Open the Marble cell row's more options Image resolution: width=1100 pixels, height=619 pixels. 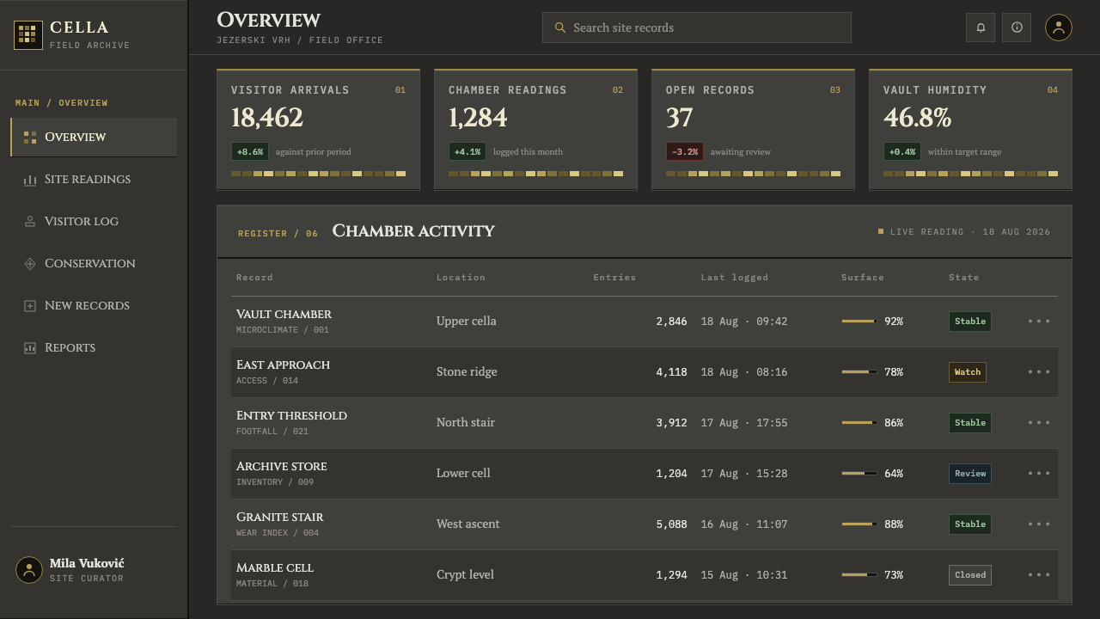(1039, 575)
